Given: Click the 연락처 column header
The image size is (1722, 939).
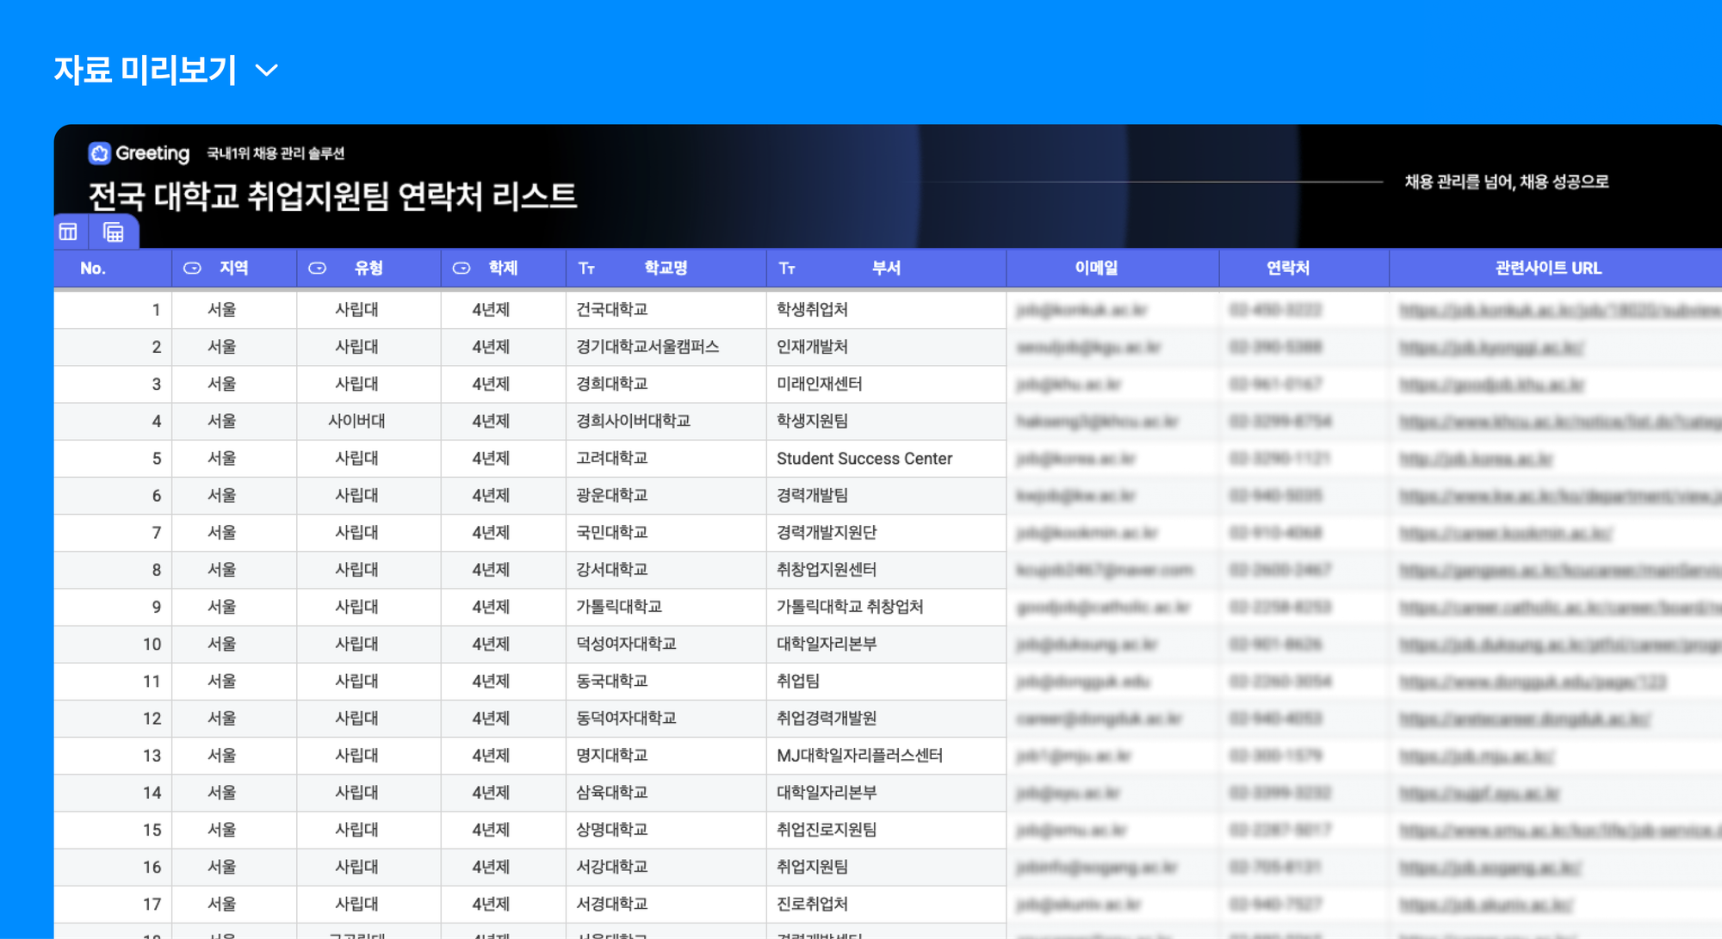Looking at the screenshot, I should (1287, 269).
